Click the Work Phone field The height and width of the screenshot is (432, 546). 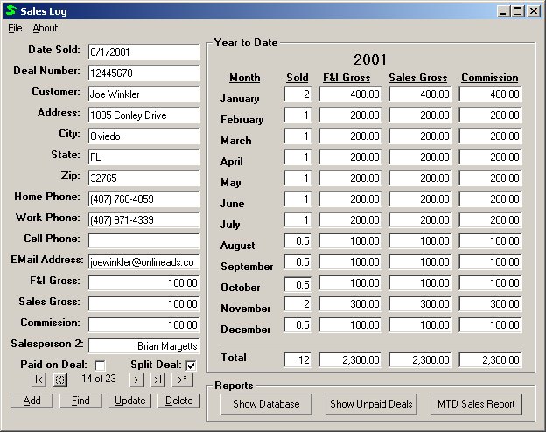143,219
